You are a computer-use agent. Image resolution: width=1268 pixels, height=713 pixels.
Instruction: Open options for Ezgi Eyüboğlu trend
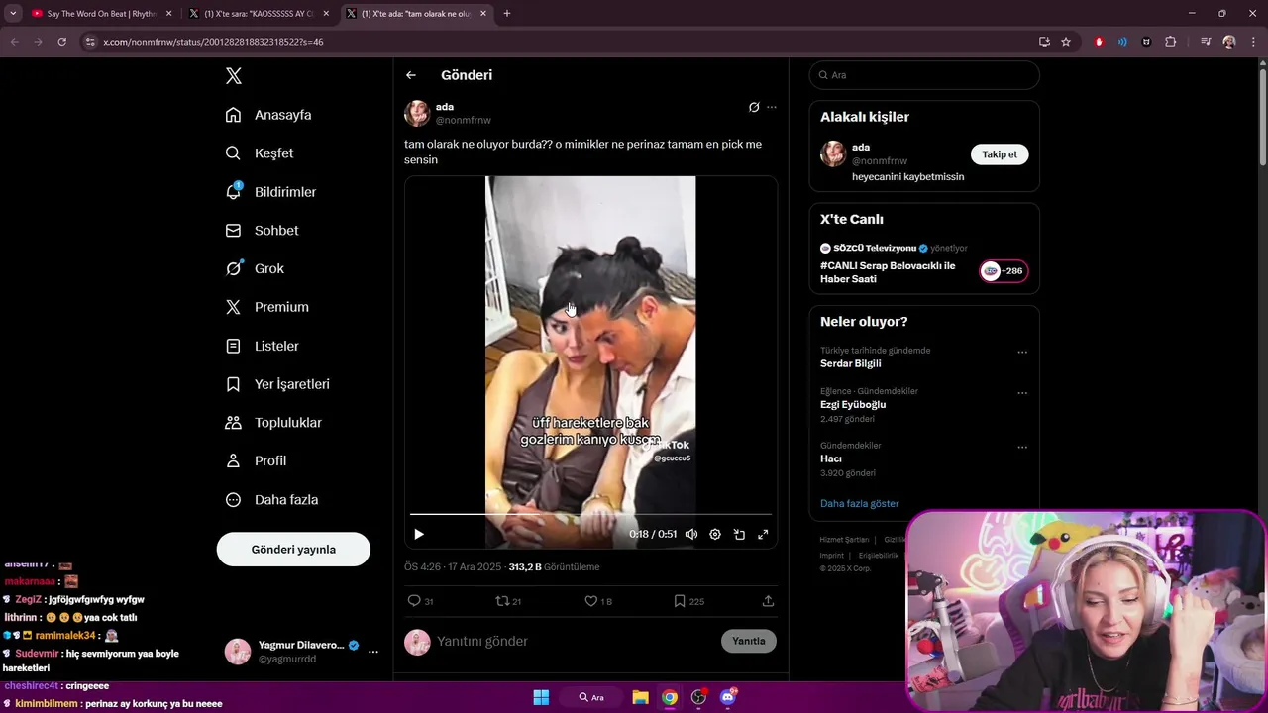1022,393
